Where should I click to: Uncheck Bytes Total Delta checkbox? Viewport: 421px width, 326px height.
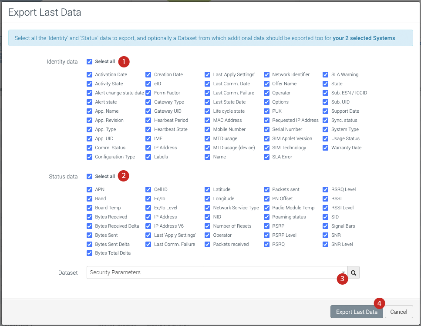coord(90,253)
